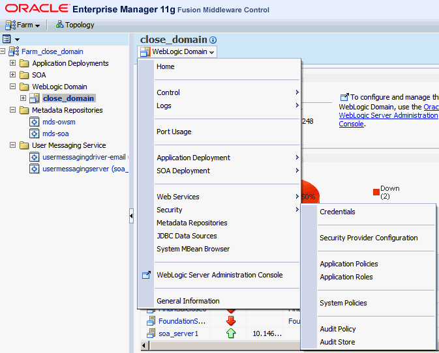Select close_domain in the navigation tree

click(68, 98)
